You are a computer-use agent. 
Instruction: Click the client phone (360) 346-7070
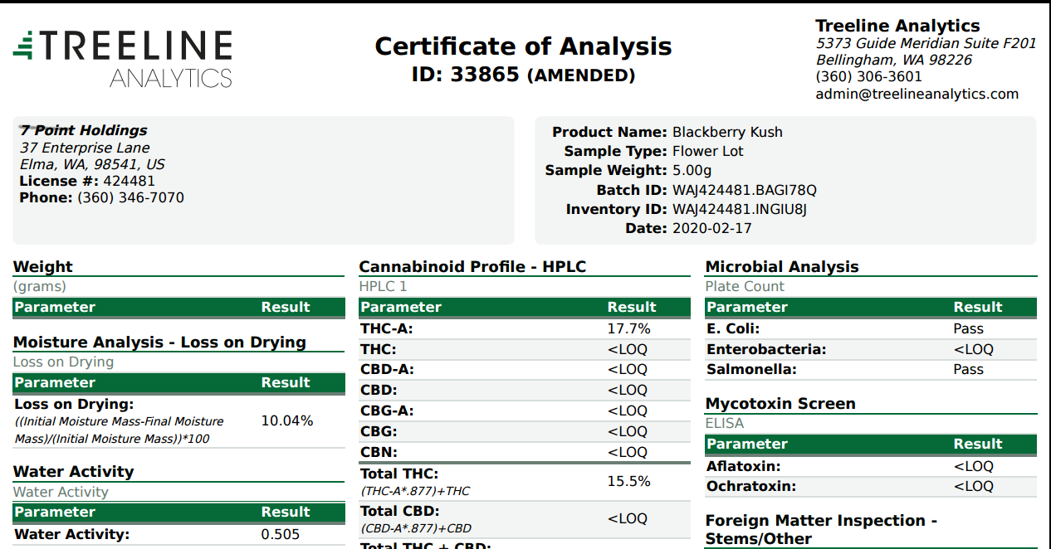pos(130,197)
